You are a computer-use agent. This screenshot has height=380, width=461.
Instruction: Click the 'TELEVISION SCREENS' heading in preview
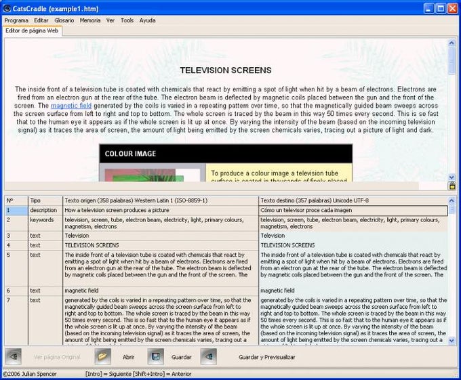click(226, 70)
